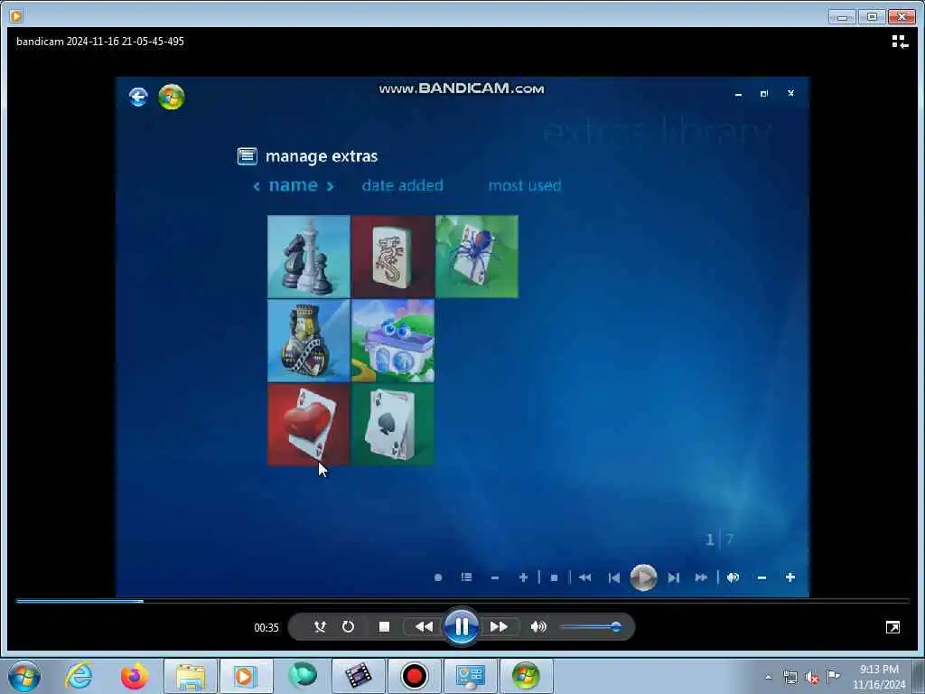The width and height of the screenshot is (925, 694).
Task: Adjust the player volume slider
Action: [590, 627]
